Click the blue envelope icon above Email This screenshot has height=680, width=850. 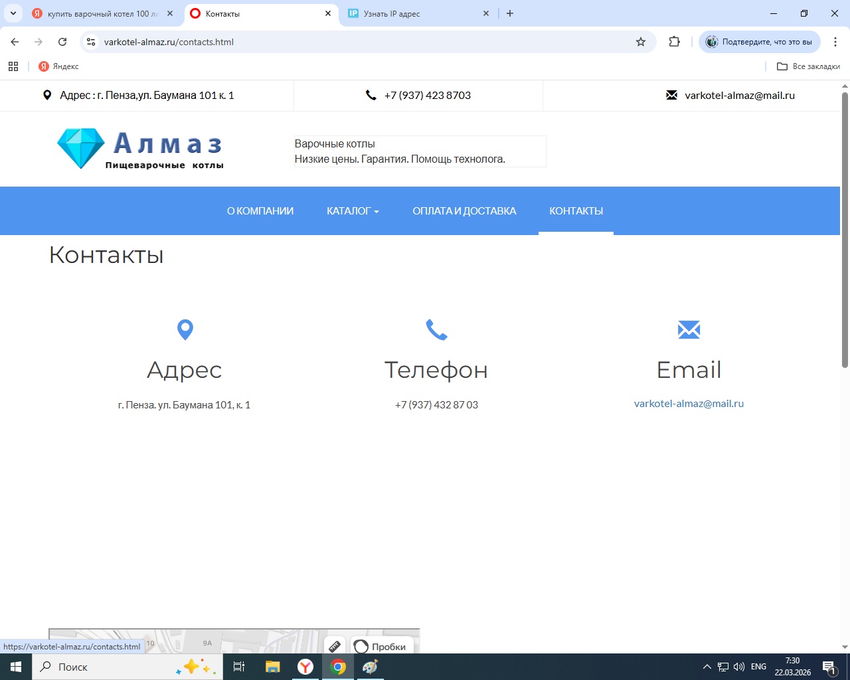[689, 329]
